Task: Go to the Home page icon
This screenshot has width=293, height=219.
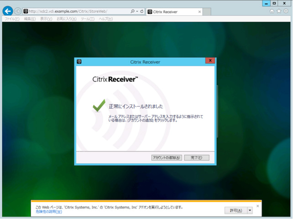Action: pos(272,11)
